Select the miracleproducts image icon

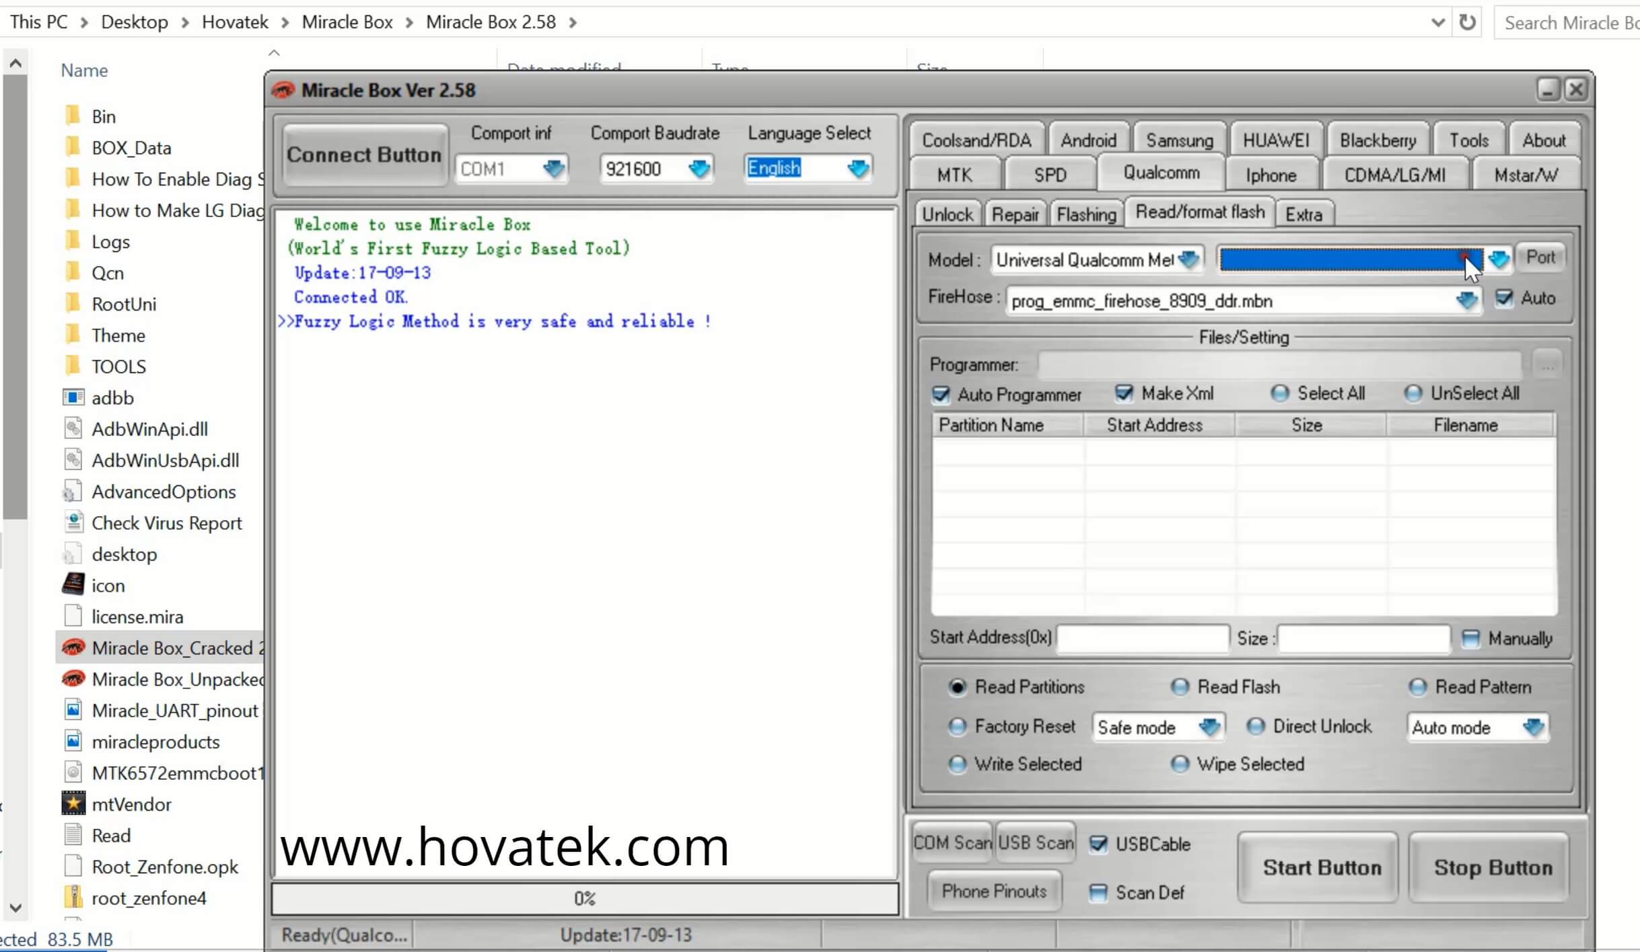pyautogui.click(x=73, y=741)
